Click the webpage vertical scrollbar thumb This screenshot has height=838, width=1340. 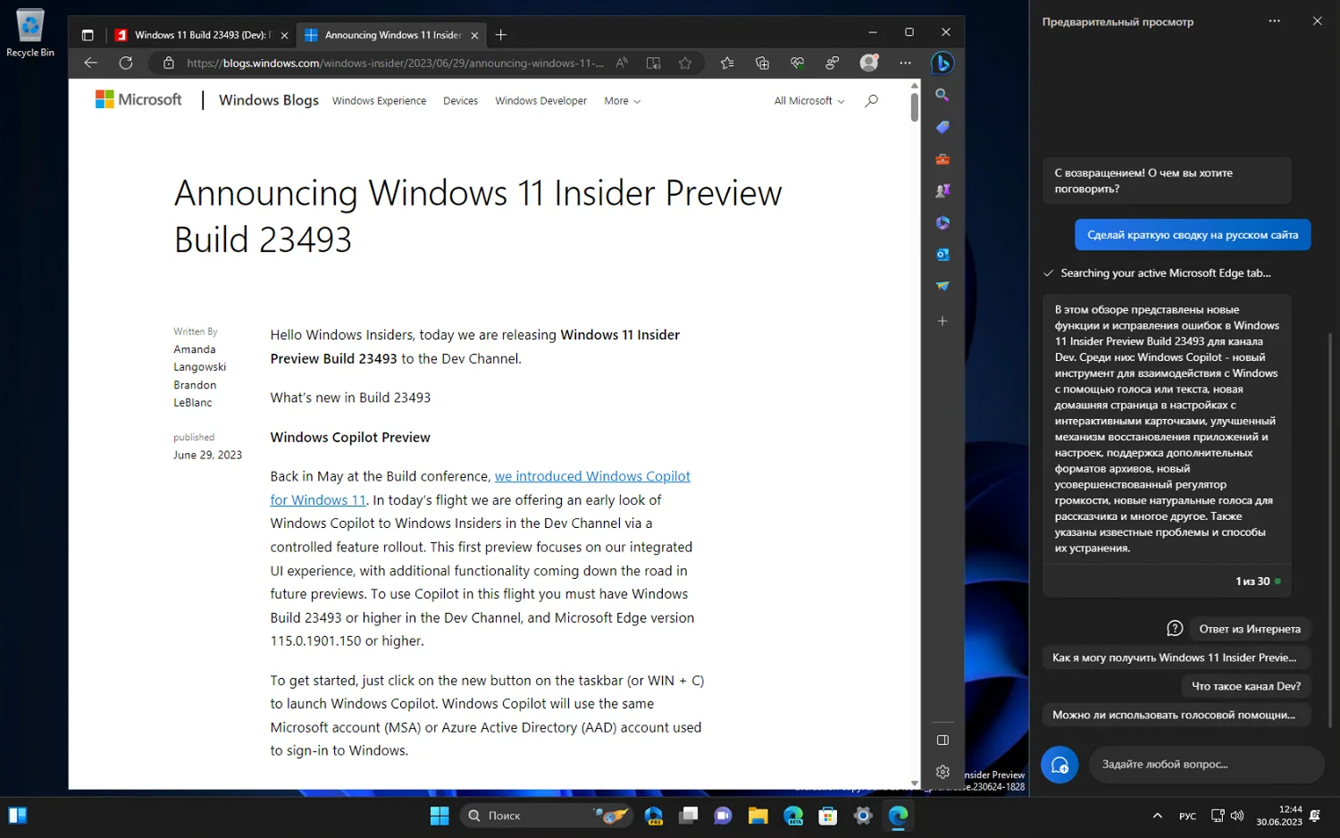click(914, 106)
